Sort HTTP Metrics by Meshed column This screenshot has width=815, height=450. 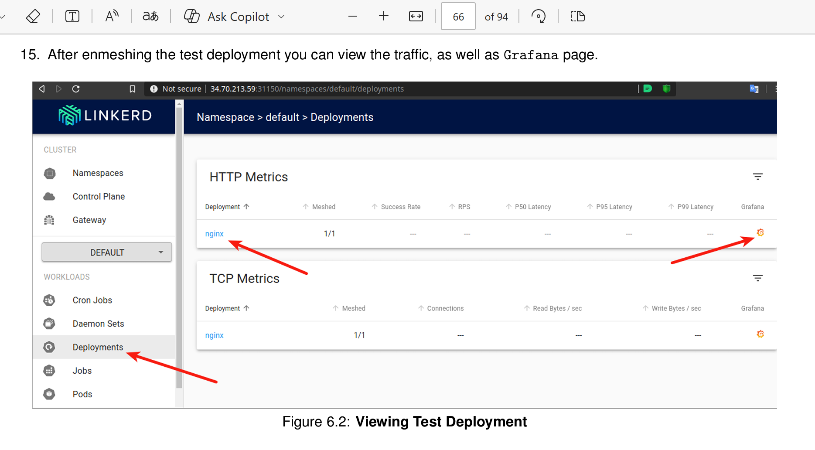click(x=319, y=207)
